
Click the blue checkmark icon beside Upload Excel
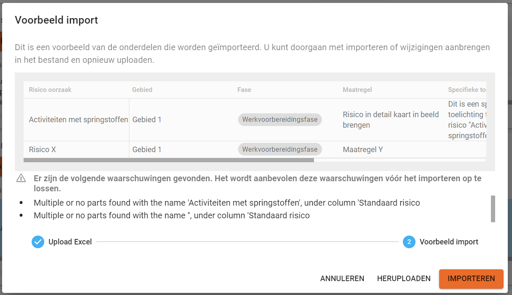point(38,242)
